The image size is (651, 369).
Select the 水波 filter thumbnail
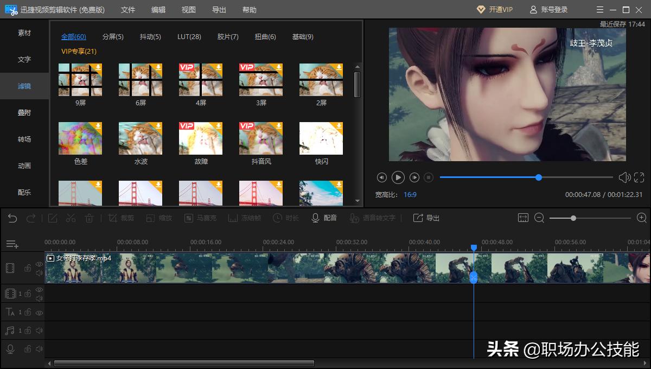[141, 138]
